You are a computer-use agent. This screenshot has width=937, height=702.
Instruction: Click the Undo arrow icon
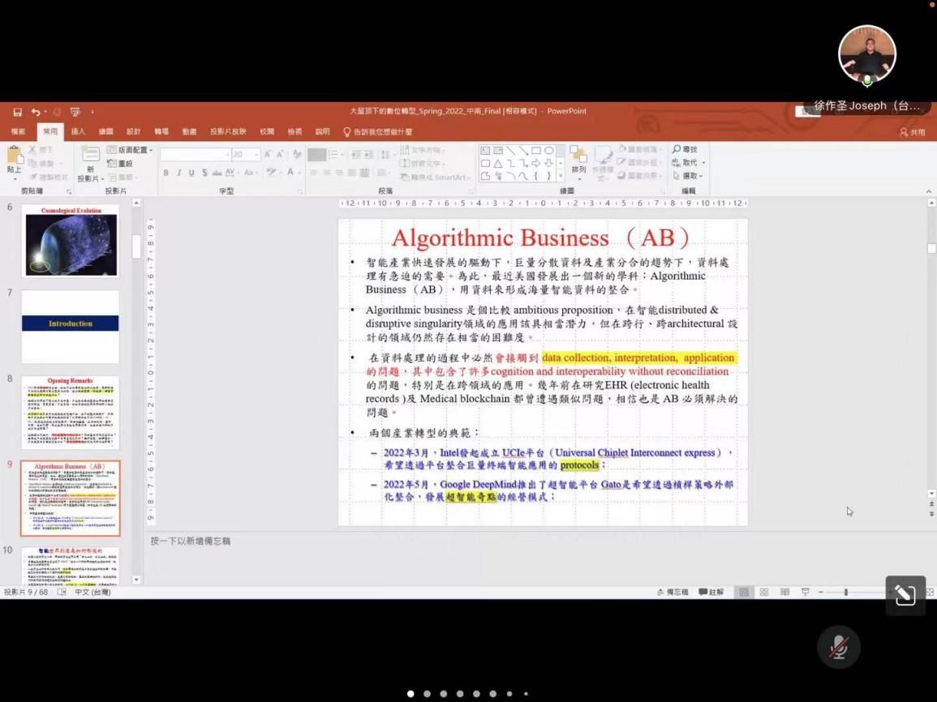(36, 112)
